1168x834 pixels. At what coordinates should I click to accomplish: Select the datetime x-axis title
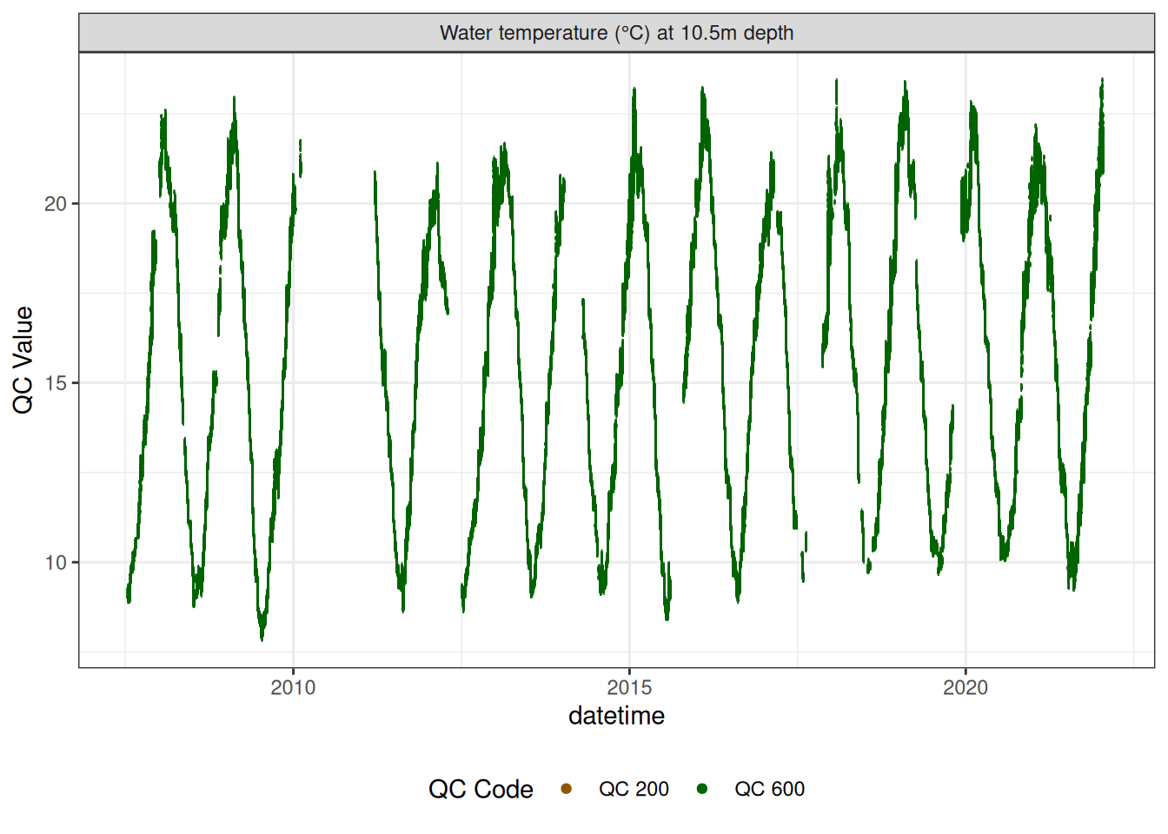pos(616,716)
